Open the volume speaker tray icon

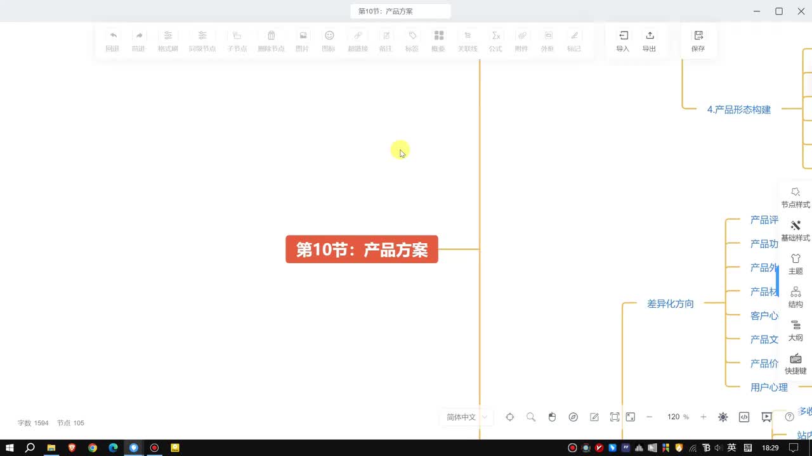tap(717, 448)
